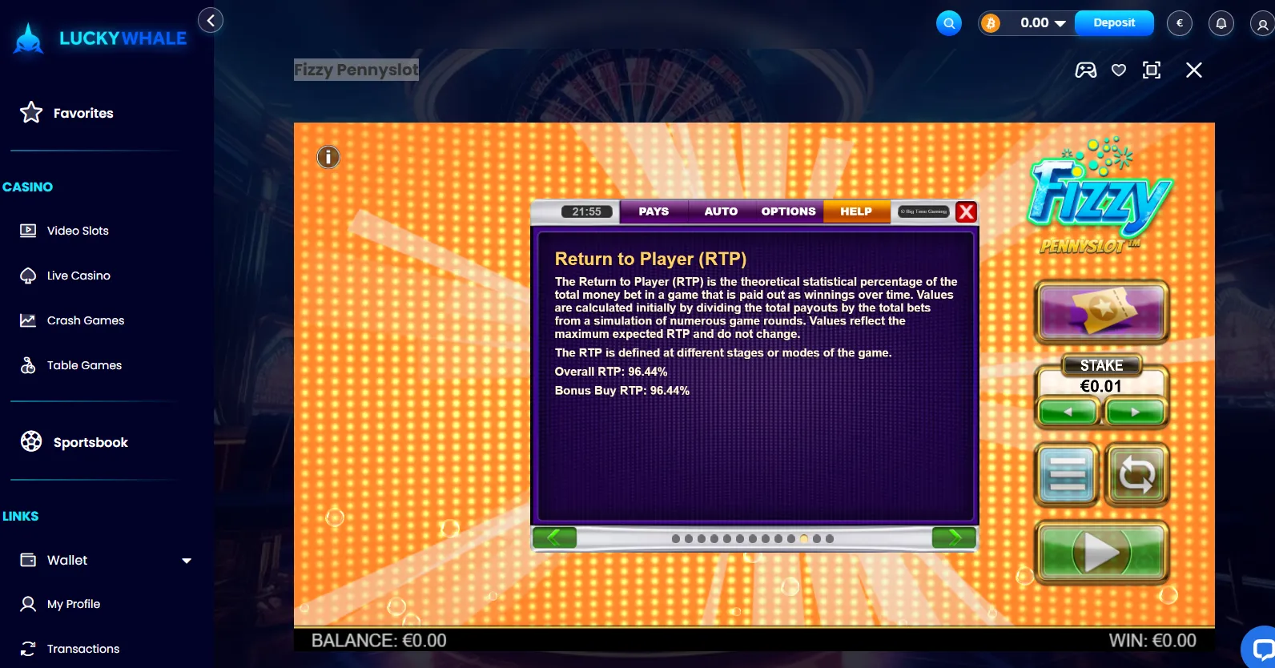Viewport: 1275px width, 668px height.
Task: Open My Profile page
Action: tap(60, 604)
